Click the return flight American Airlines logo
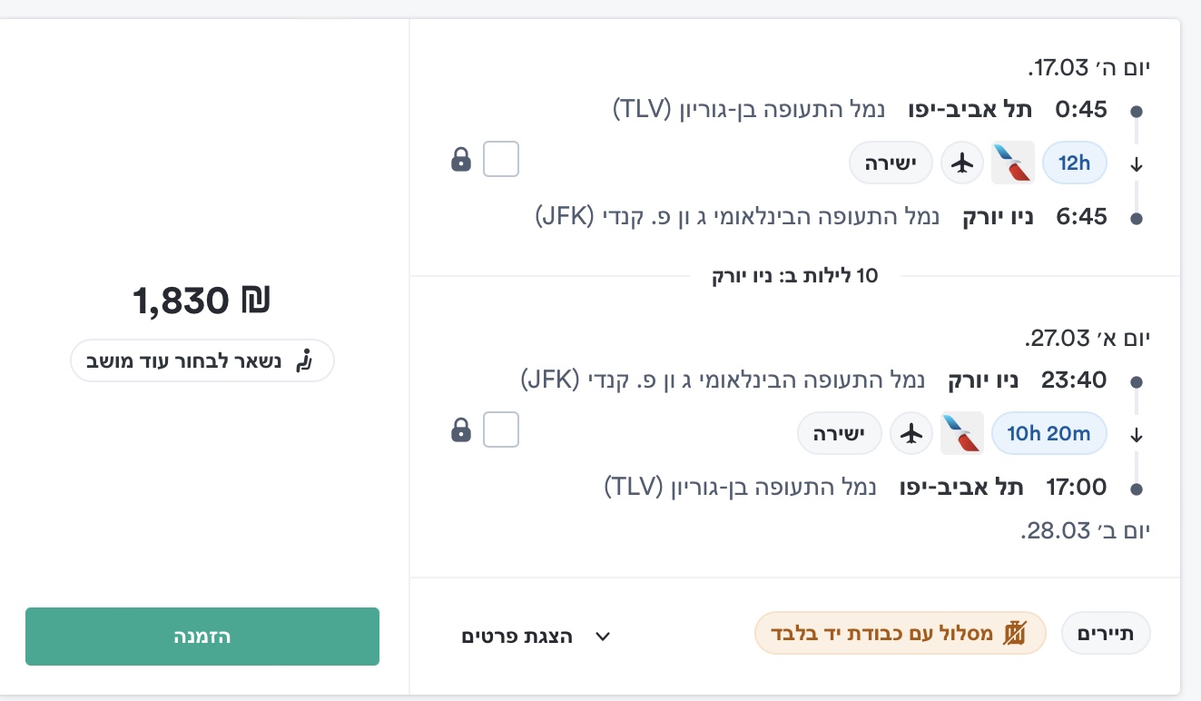 pyautogui.click(x=960, y=433)
